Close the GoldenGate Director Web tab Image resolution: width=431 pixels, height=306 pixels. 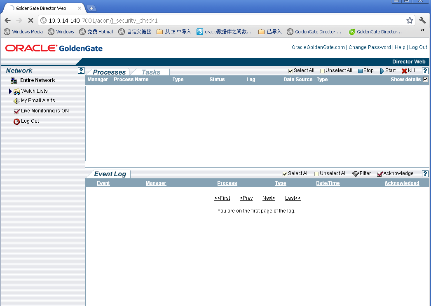[x=79, y=8]
